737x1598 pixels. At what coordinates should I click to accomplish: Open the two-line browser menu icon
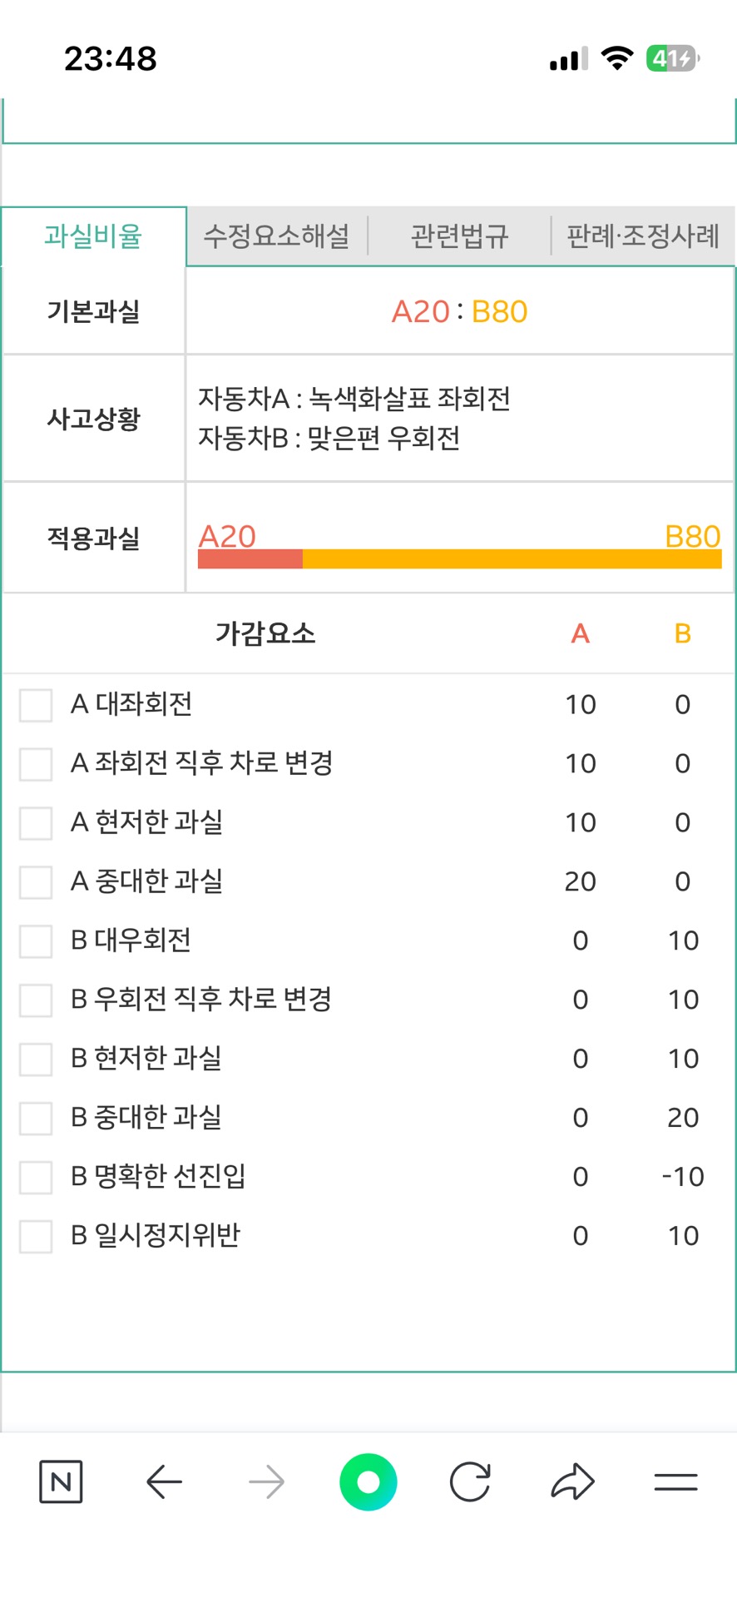tap(675, 1481)
